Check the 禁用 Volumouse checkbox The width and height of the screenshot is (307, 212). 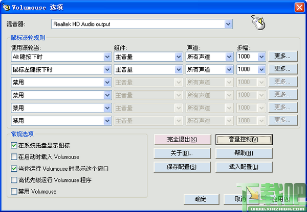tap(14, 191)
